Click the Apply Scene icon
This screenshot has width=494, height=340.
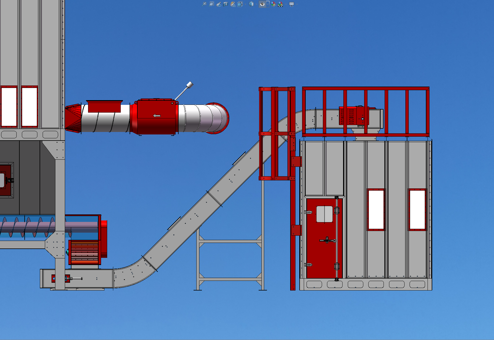(281, 4)
